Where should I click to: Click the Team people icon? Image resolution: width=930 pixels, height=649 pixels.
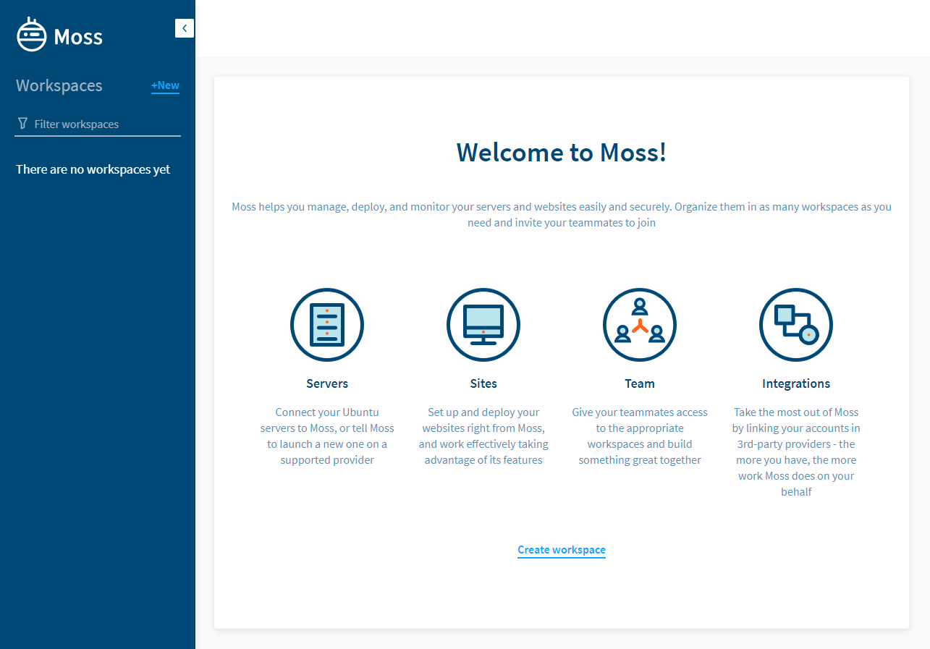pos(640,325)
